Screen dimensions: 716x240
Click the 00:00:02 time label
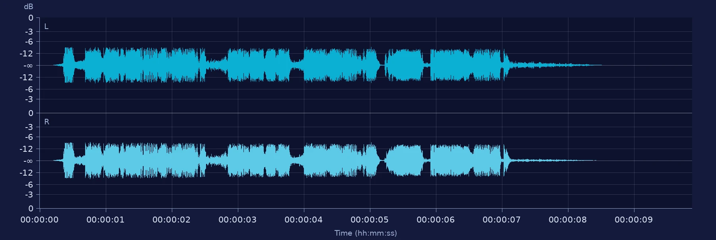coord(171,220)
